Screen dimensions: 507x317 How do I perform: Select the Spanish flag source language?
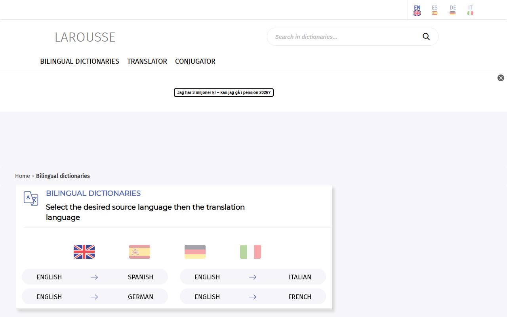(139, 252)
